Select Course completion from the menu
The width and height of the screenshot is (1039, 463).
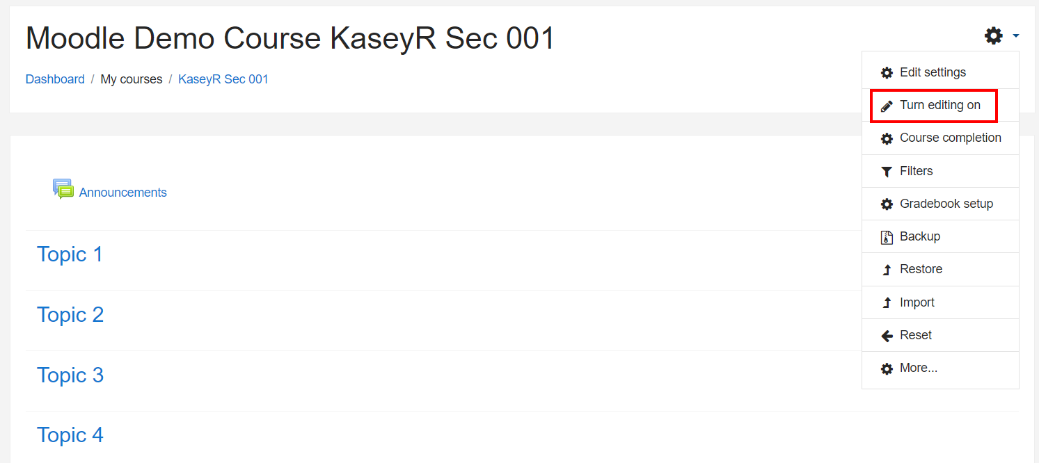tap(950, 138)
